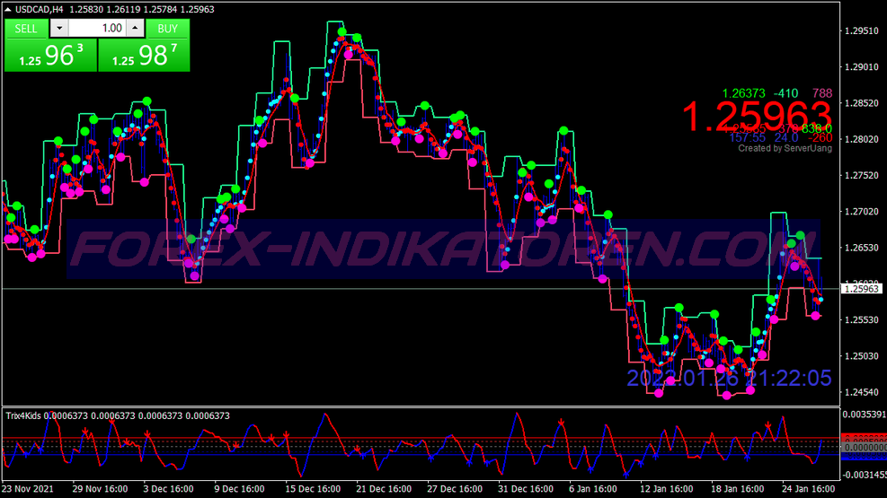Click the 6 Jan 16:00 date label
The height and width of the screenshot is (498, 887).
click(593, 488)
